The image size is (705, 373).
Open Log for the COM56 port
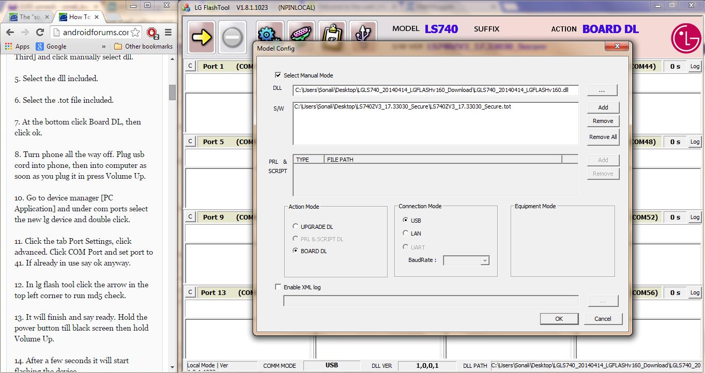coord(695,292)
